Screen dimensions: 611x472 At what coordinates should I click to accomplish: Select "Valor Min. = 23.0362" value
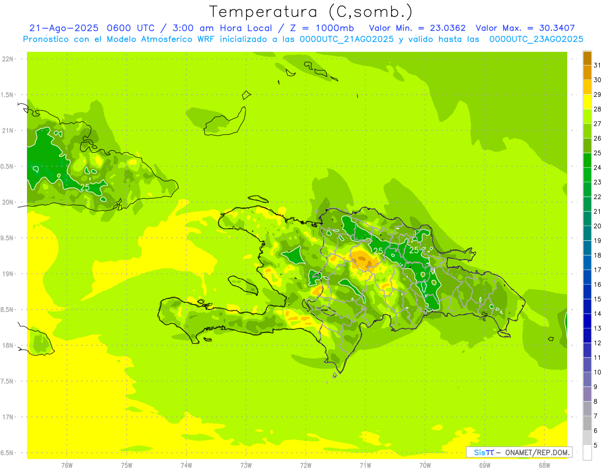pyautogui.click(x=418, y=28)
